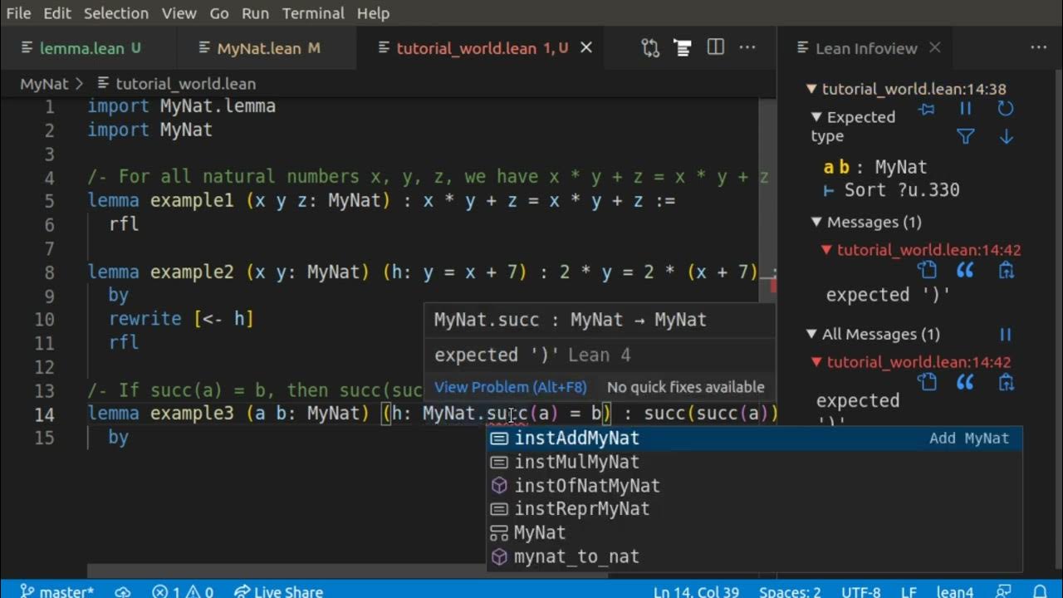The height and width of the screenshot is (598, 1063).
Task: Refresh the infoview goal
Action: (x=1006, y=109)
